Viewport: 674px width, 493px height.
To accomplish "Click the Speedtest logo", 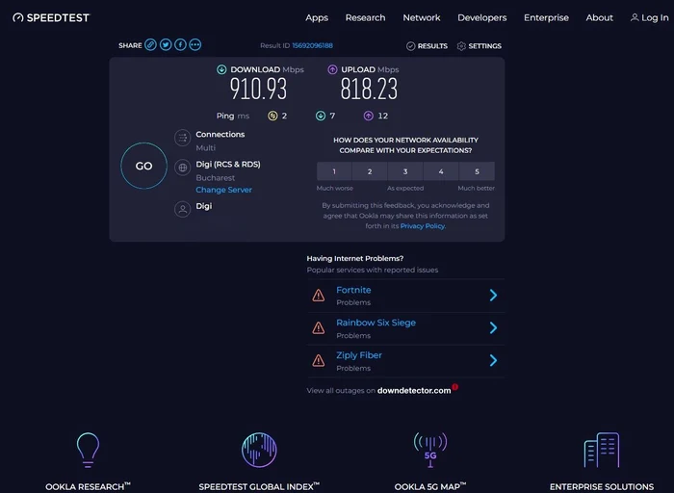I will (51, 17).
